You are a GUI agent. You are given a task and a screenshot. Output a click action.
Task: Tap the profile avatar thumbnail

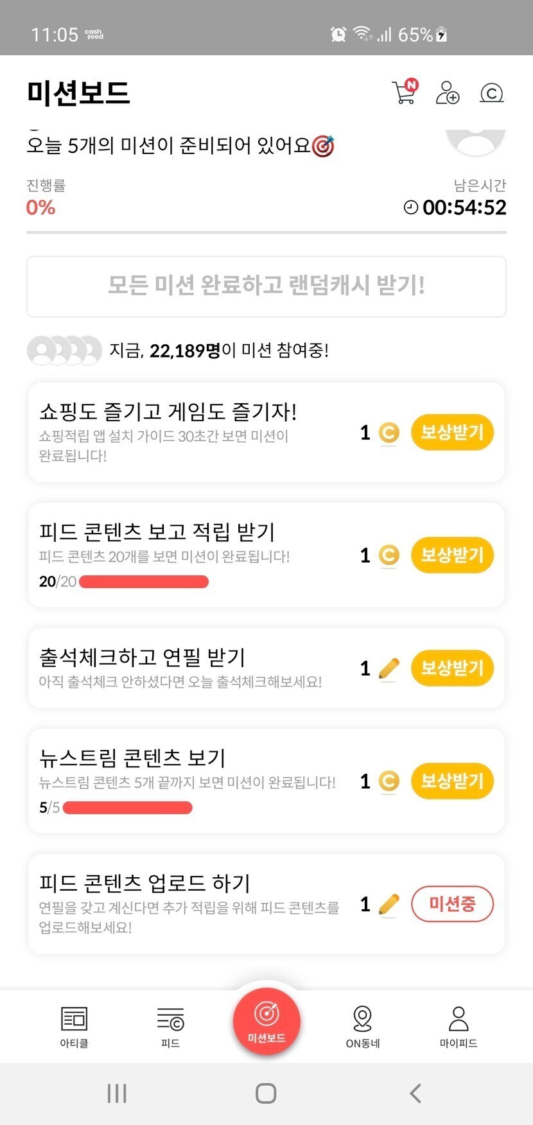(476, 140)
